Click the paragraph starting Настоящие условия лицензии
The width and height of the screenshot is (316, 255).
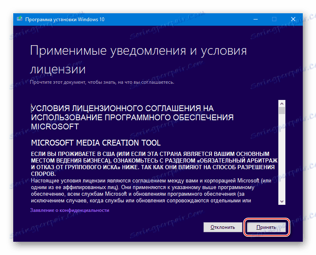[x=151, y=191]
